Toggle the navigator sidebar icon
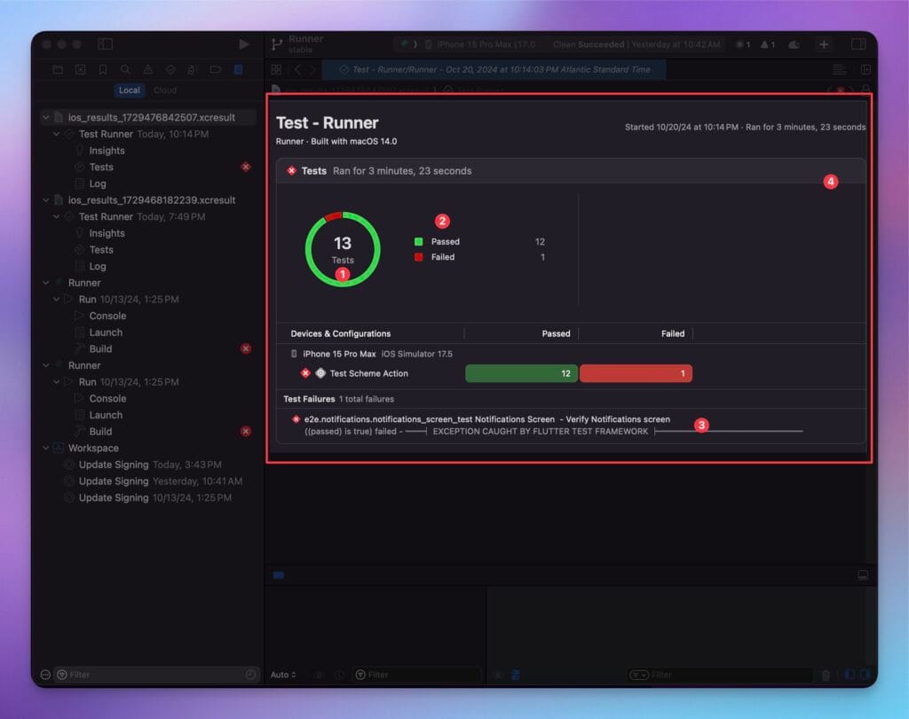Screen dimensions: 909x719 (105, 43)
